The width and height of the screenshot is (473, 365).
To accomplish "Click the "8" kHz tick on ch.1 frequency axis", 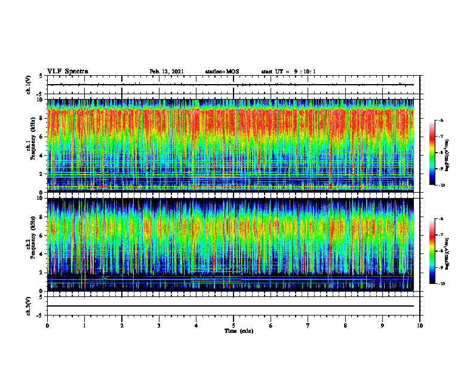I will point(42,118).
